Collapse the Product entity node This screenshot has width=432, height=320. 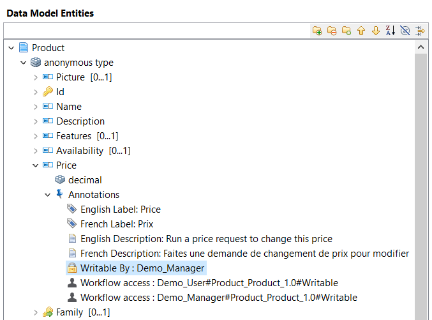tap(11, 48)
